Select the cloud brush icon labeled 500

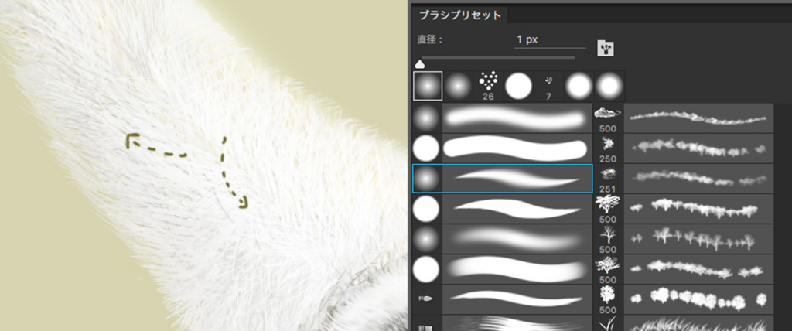(608, 118)
